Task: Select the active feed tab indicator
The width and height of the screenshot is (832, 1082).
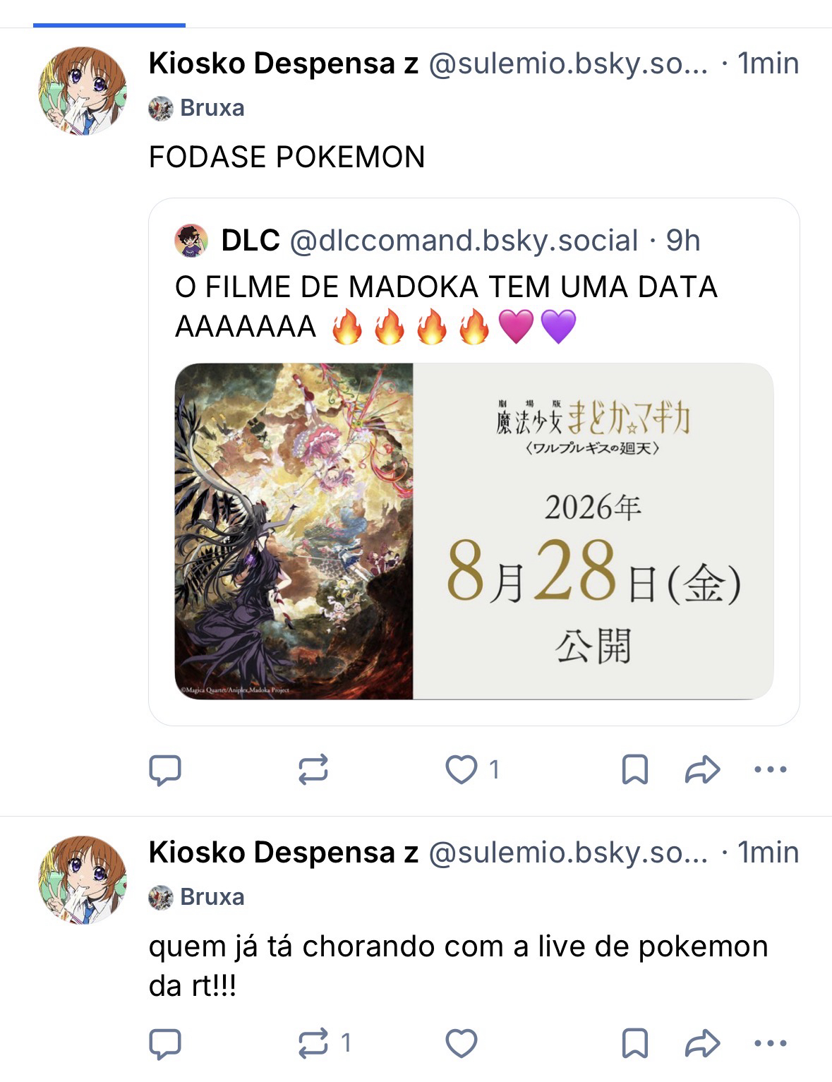Action: click(109, 25)
